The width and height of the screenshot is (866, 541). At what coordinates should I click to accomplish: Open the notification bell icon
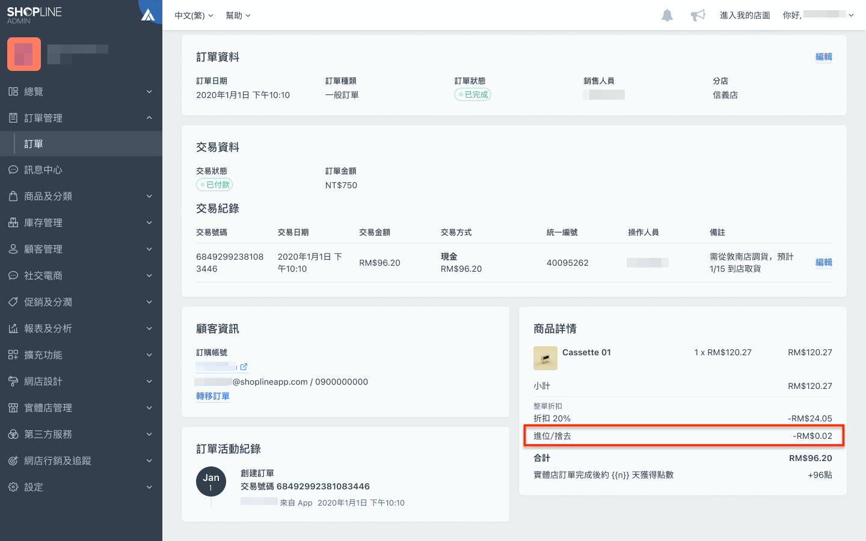click(667, 15)
